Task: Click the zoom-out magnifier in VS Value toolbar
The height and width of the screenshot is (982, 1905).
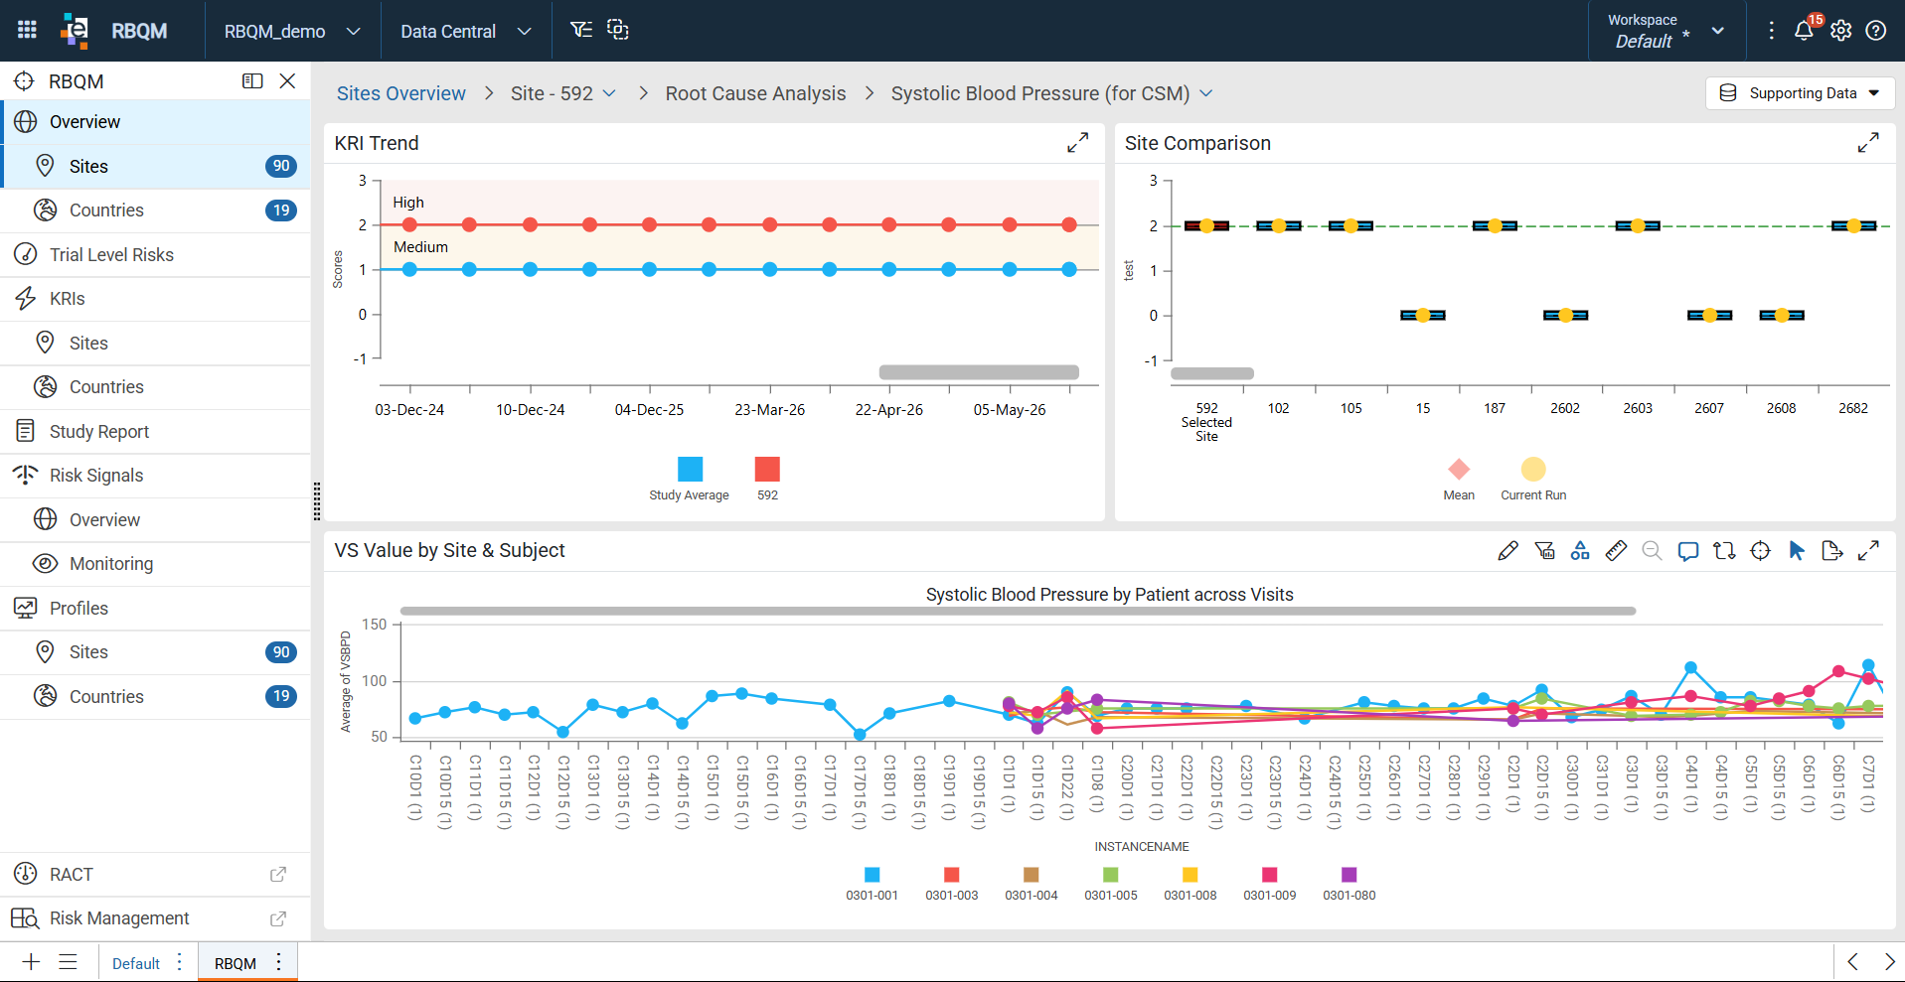Action: click(1652, 550)
